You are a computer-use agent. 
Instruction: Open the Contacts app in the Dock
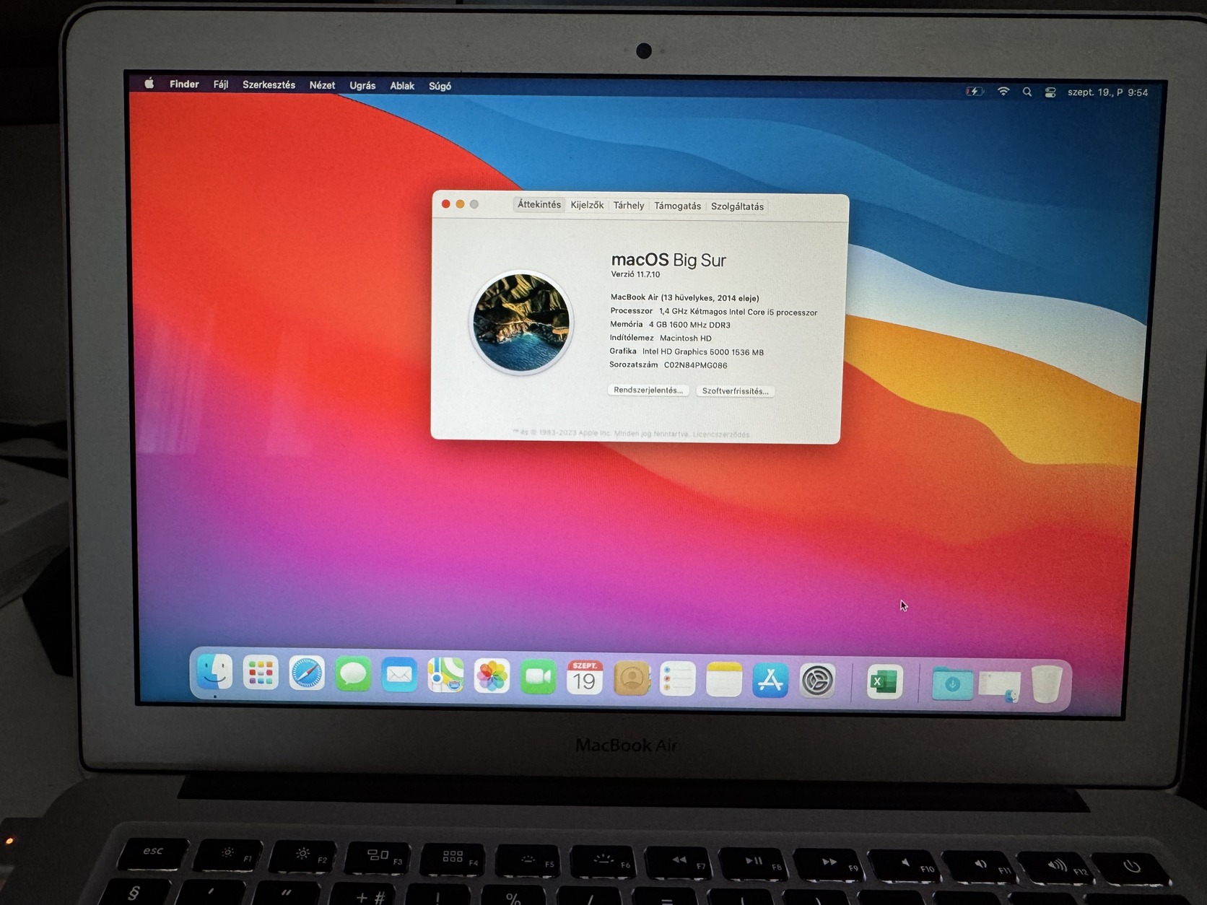point(632,679)
